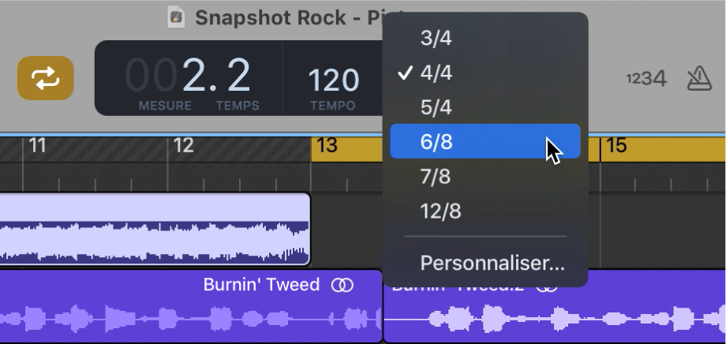Image resolution: width=726 pixels, height=344 pixels.
Task: Open the Personnaliser… custom signature option
Action: tap(492, 263)
